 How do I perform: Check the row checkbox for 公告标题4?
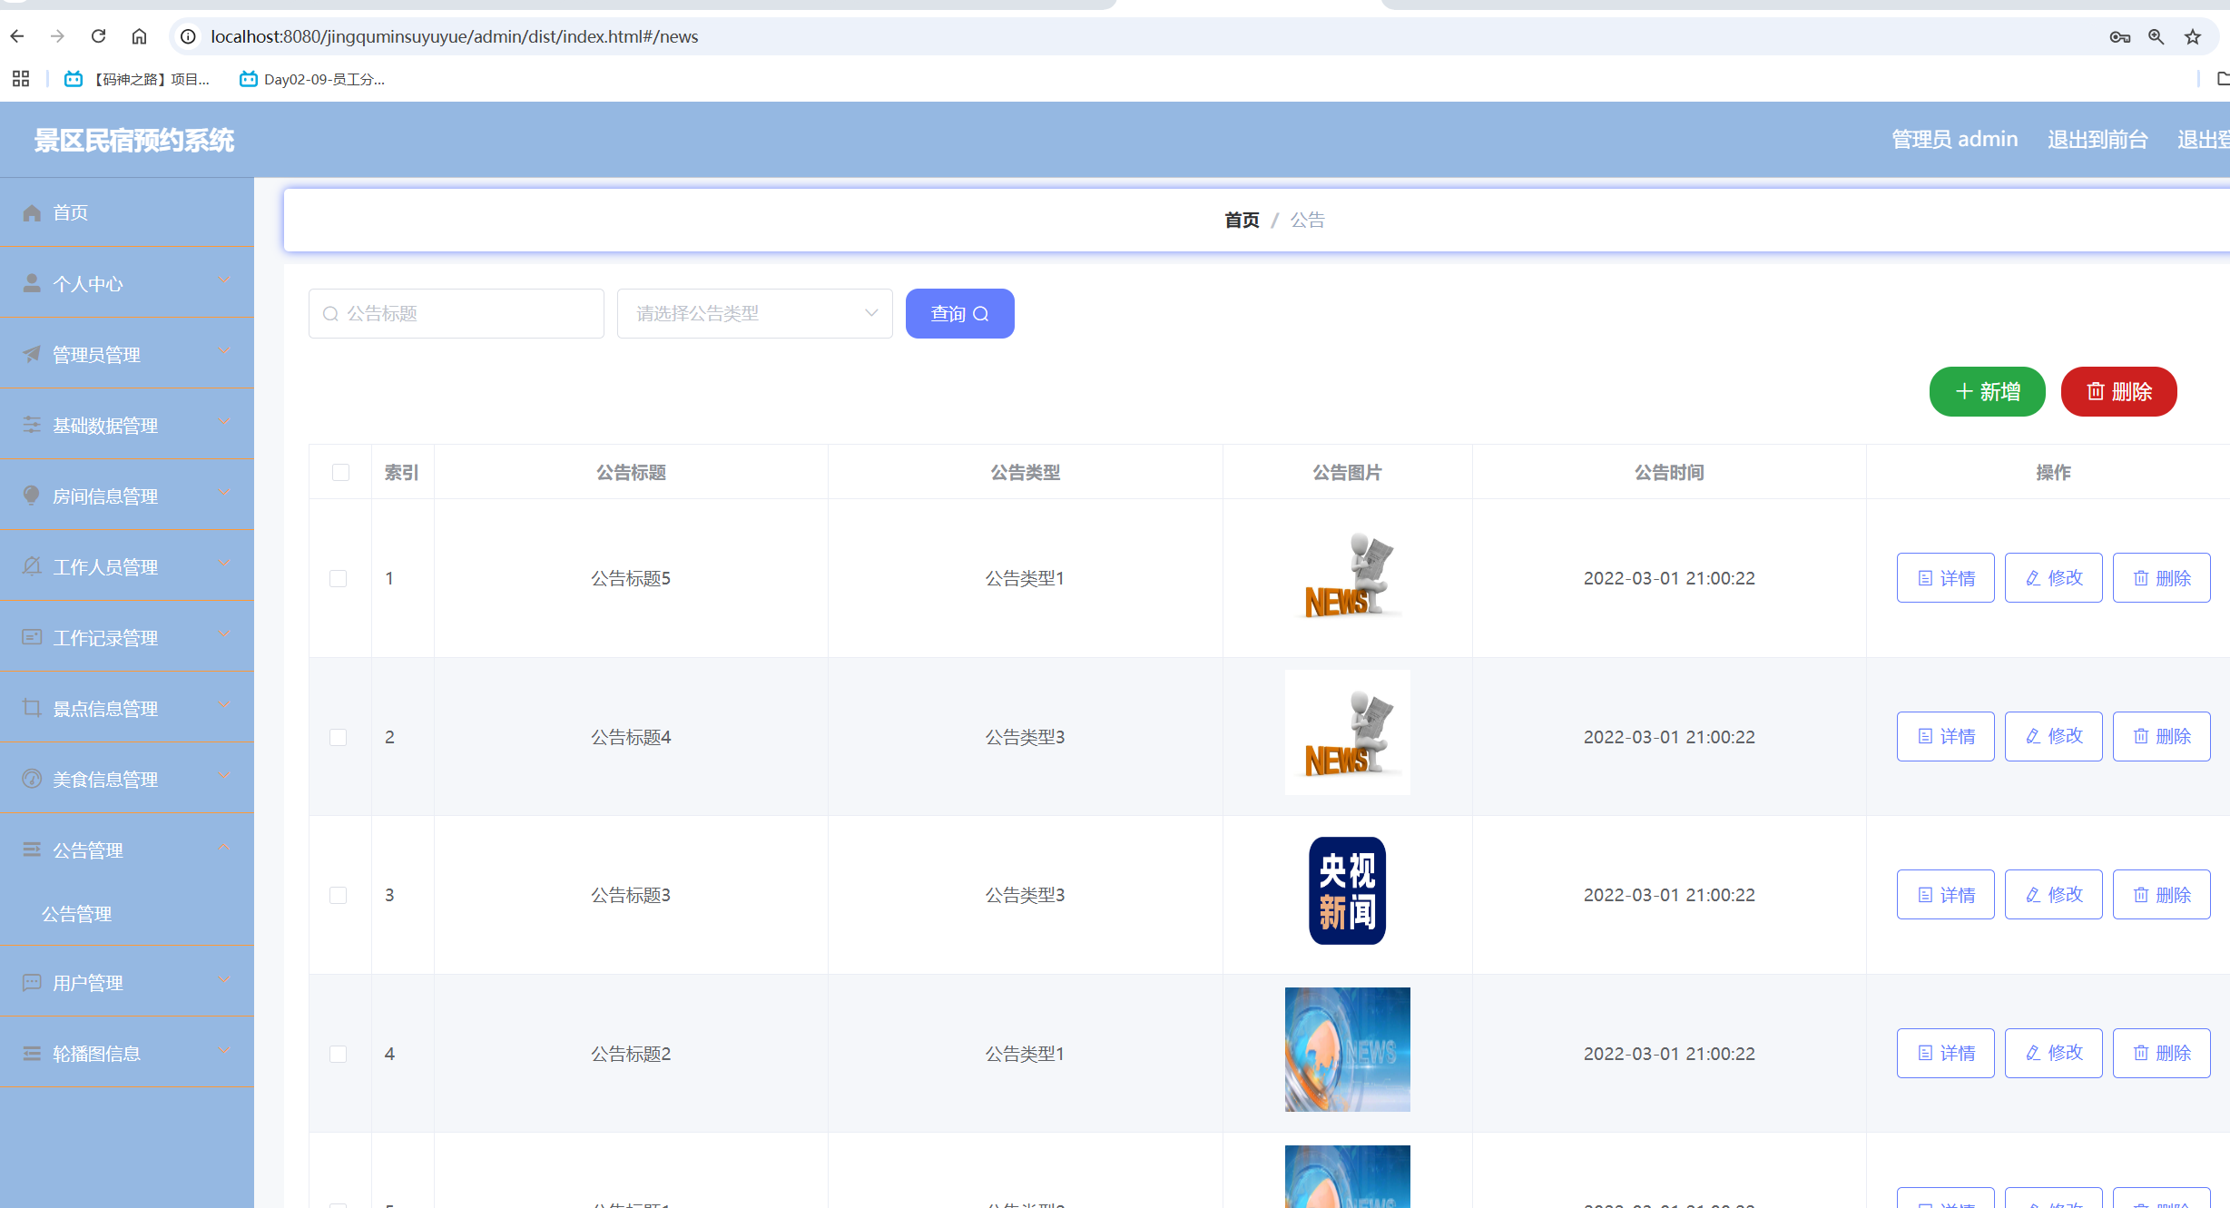[x=338, y=737]
